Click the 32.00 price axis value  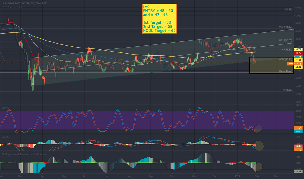pyautogui.click(x=298, y=94)
